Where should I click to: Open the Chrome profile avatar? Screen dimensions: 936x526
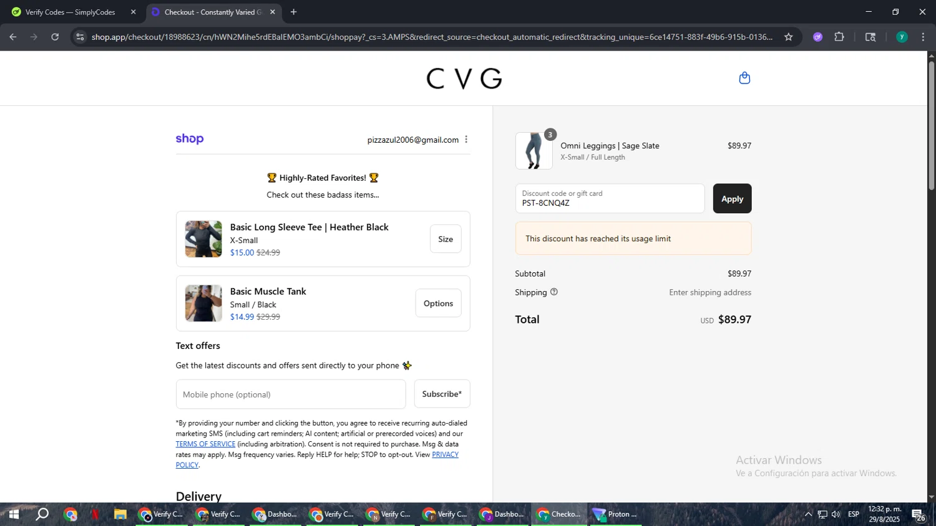pyautogui.click(x=902, y=37)
